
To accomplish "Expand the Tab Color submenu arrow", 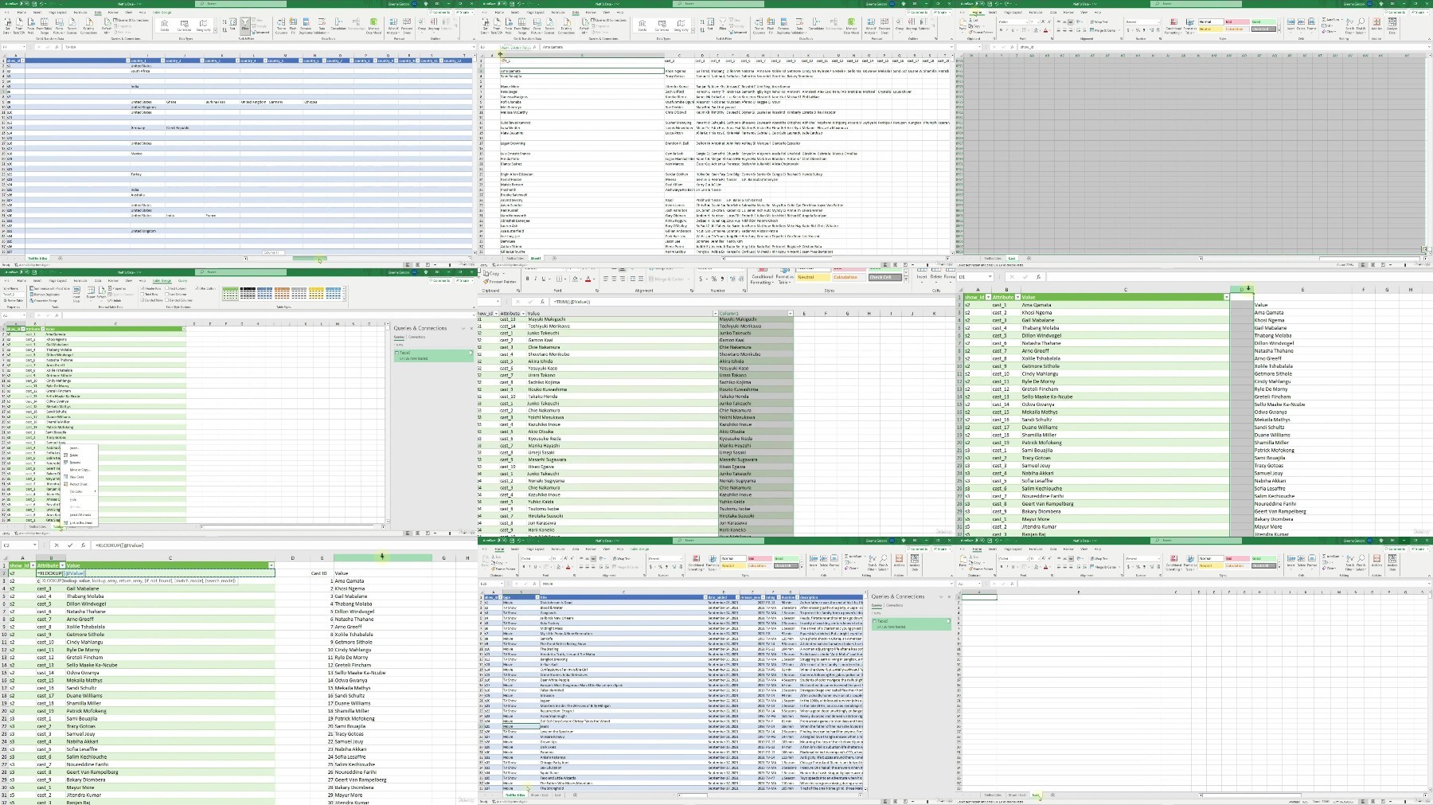I will click(95, 491).
